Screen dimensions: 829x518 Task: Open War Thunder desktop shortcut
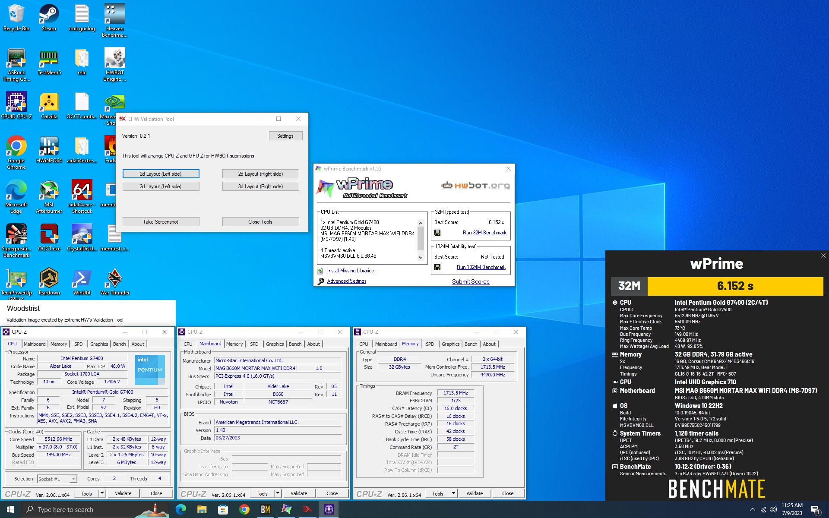(x=114, y=281)
